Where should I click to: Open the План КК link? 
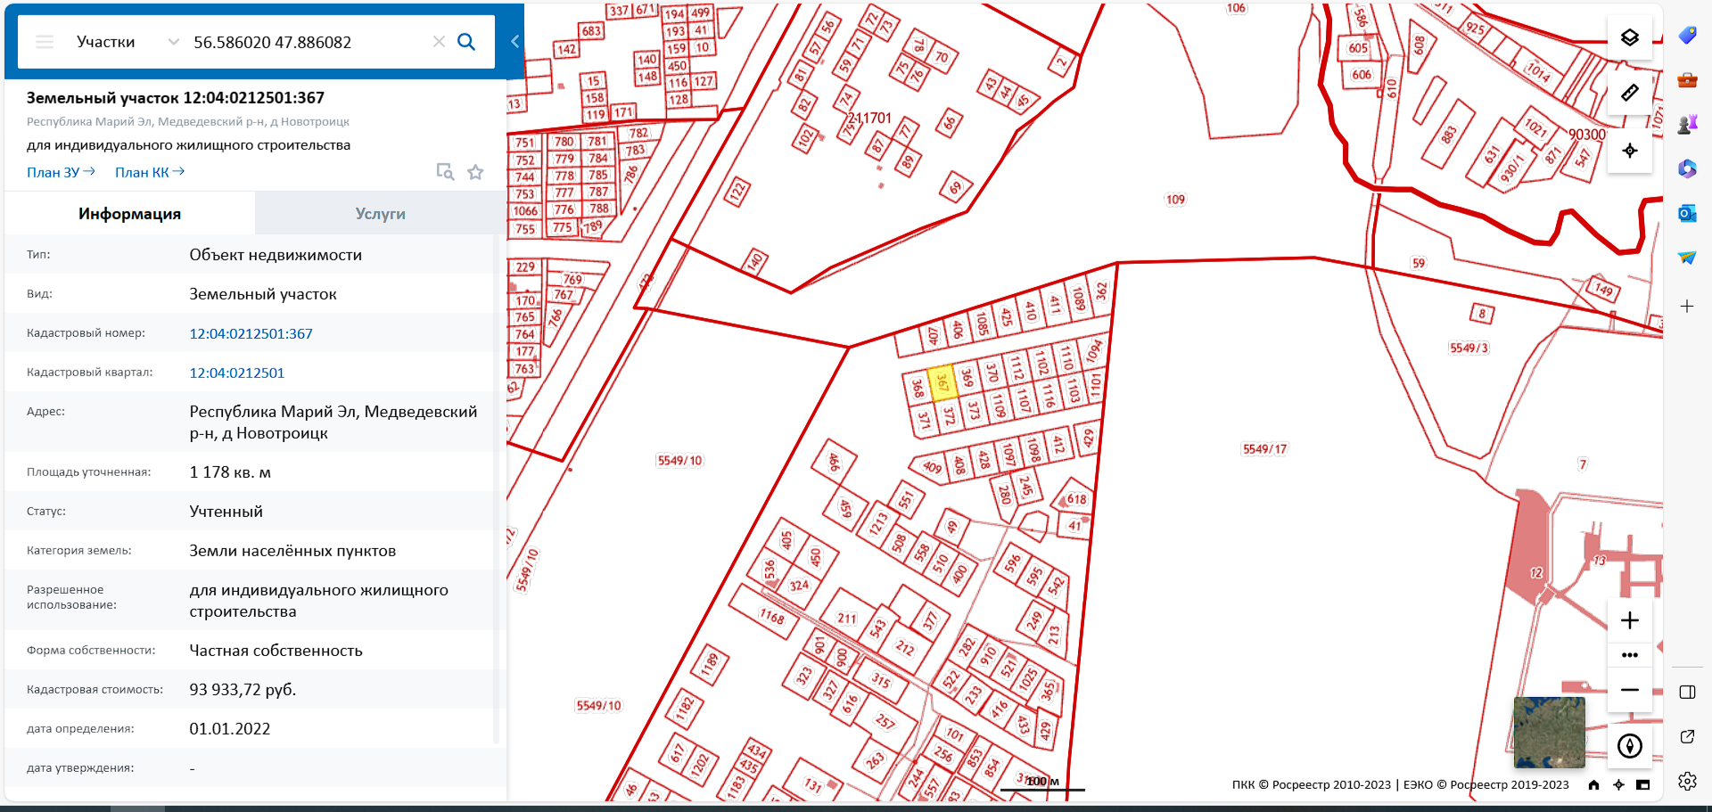point(150,172)
